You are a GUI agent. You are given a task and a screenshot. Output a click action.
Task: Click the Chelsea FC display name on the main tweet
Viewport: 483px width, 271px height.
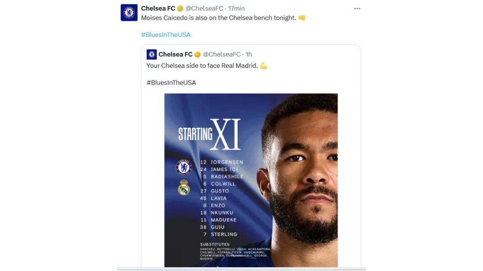click(x=159, y=8)
